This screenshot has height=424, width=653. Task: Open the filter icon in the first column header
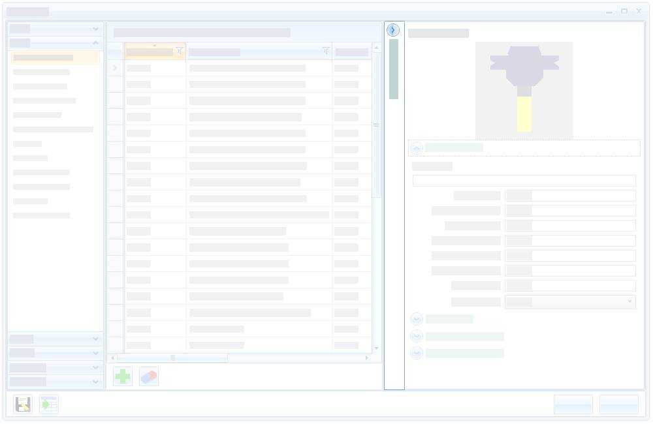pos(180,51)
